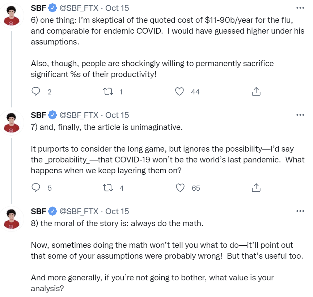Viewport: 313px width, 297px height.
Task: Reply to tweet 7 about unimaginative article
Action: 36,188
